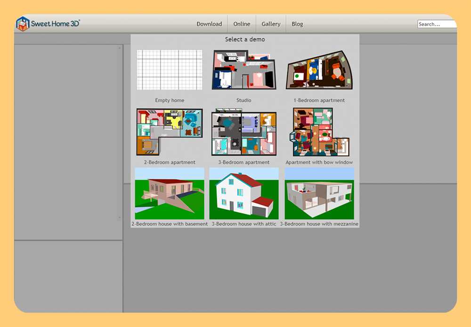
Task: Select the Empty home grid thumbnail
Action: [170, 70]
